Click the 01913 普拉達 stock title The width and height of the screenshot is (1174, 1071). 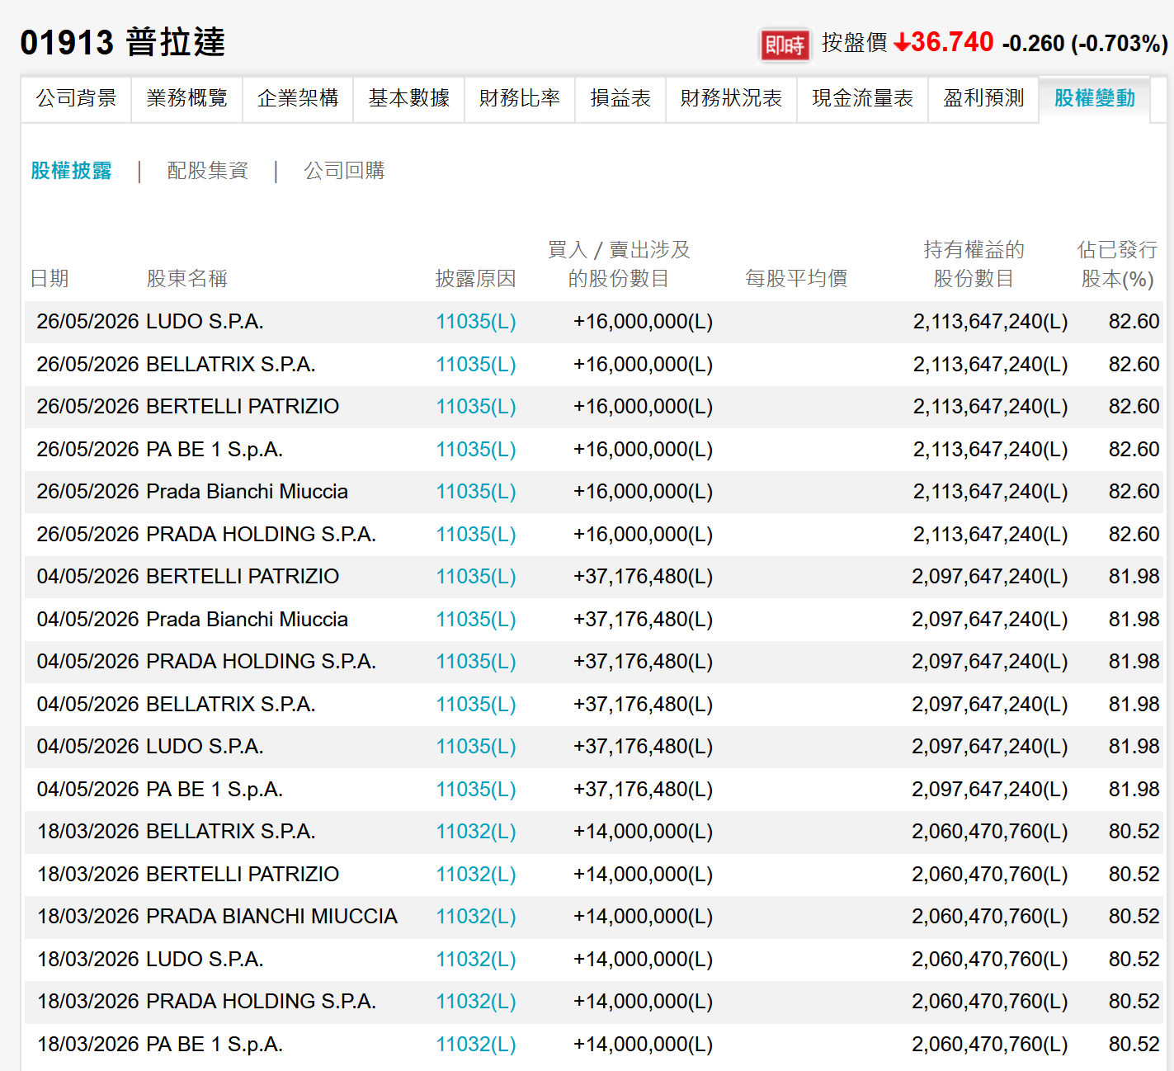tap(123, 43)
